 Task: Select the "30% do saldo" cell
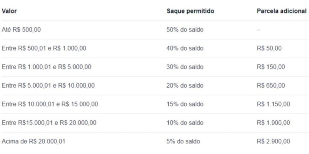(x=185, y=67)
